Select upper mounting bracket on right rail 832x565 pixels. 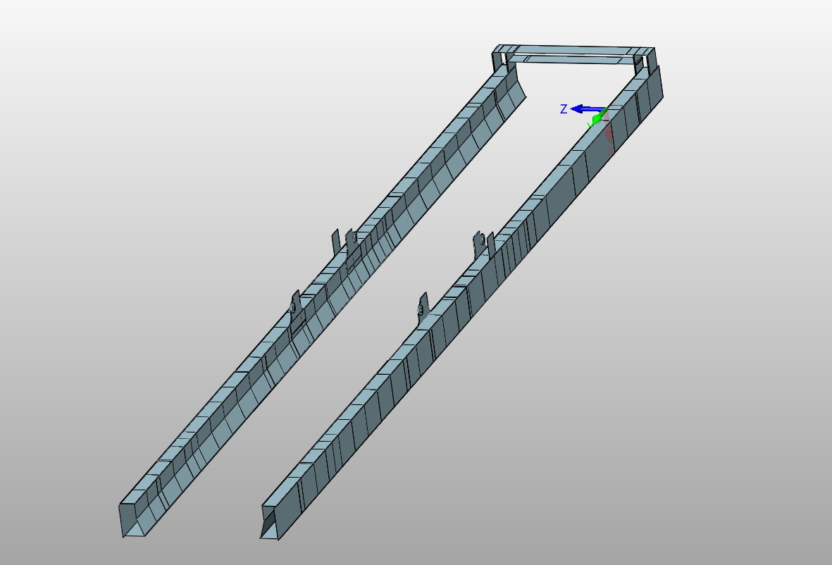click(x=480, y=242)
